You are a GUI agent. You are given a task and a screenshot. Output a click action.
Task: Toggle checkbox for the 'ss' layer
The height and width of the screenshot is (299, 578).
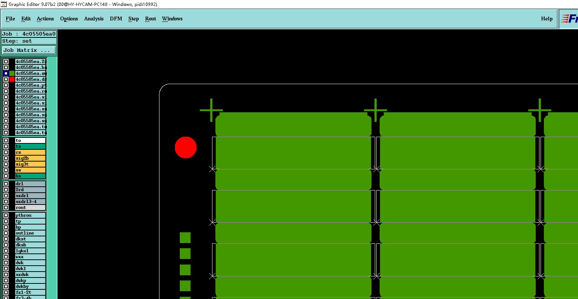[x=6, y=170]
